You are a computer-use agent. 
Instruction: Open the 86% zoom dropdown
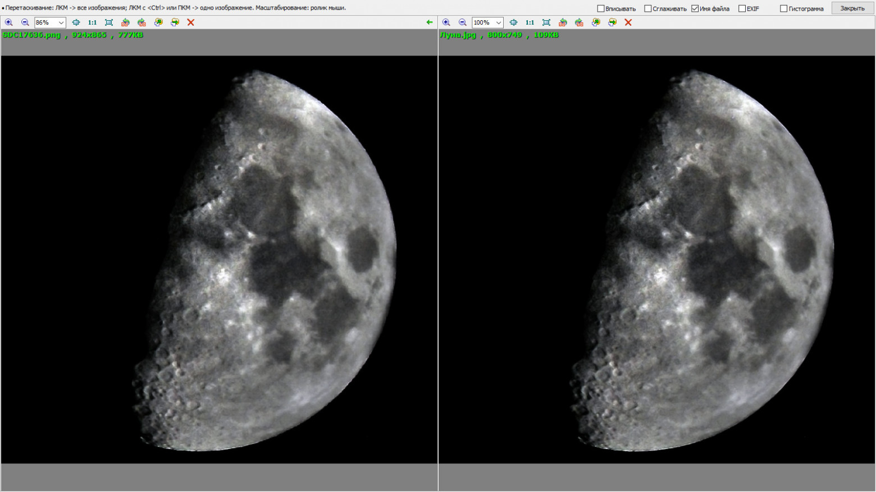(61, 22)
